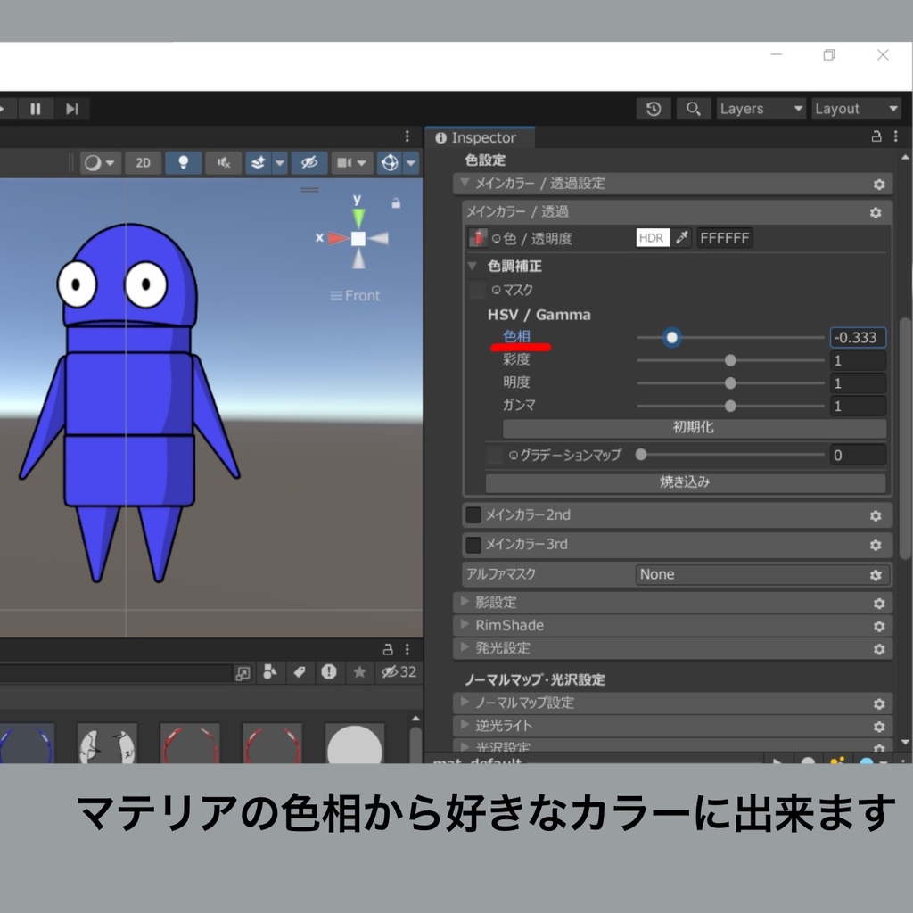Open the Layout dropdown

(855, 108)
